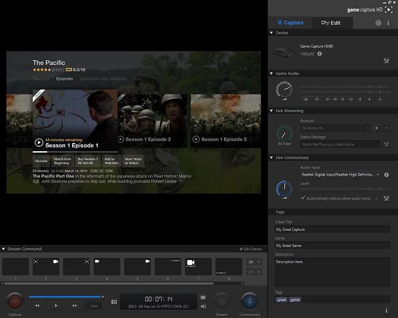Open the Capture tab
The width and height of the screenshot is (398, 318).
click(x=290, y=23)
